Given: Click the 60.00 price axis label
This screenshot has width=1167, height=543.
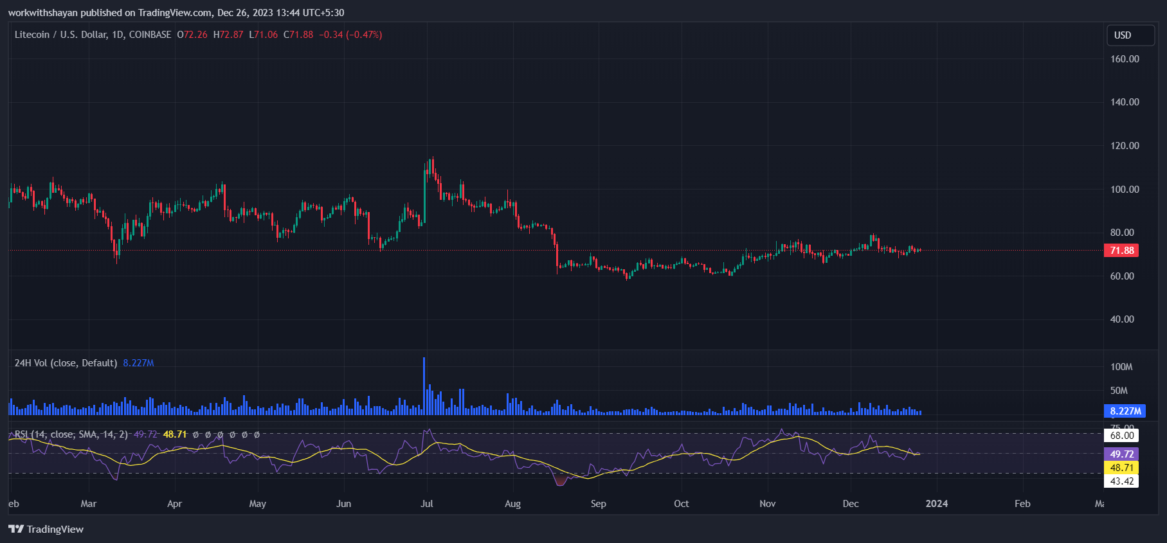Looking at the screenshot, I should tap(1122, 276).
